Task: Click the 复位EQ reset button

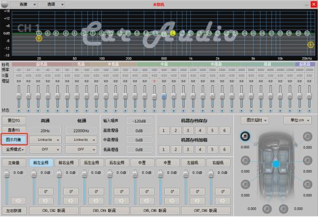Action: pyautogui.click(x=14, y=120)
